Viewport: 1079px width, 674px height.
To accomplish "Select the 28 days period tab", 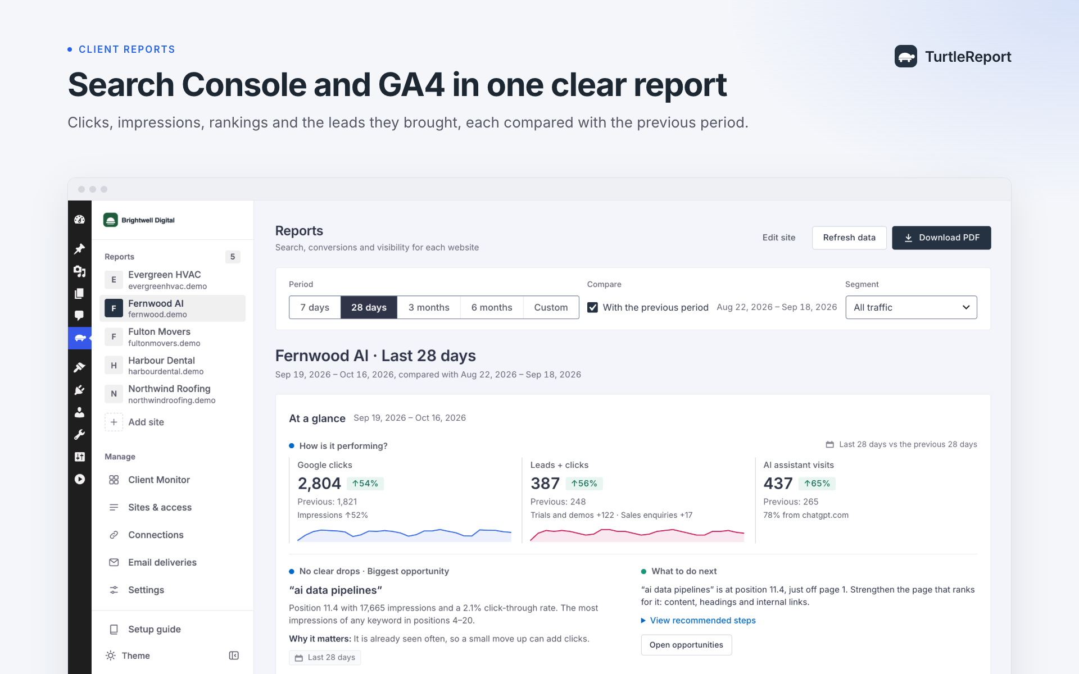I will click(369, 307).
